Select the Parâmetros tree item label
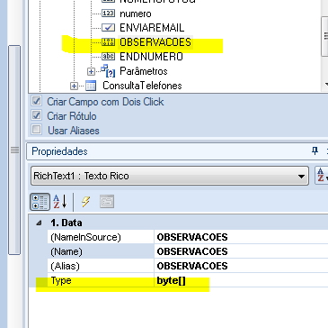 pyautogui.click(x=144, y=71)
